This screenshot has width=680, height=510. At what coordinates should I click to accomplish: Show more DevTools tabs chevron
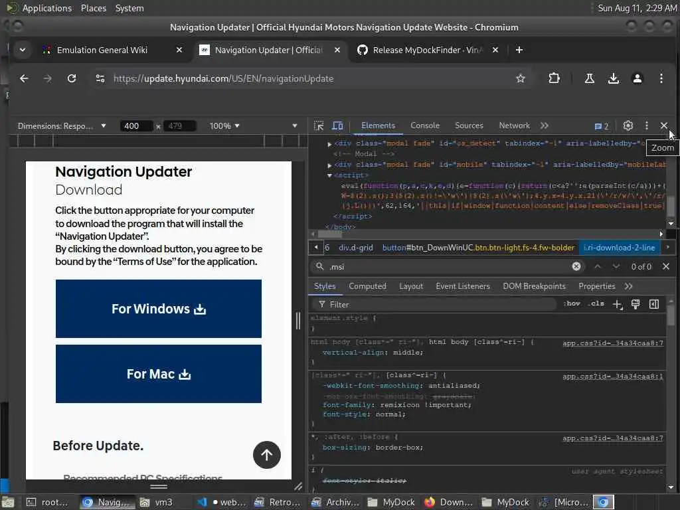[x=545, y=126]
